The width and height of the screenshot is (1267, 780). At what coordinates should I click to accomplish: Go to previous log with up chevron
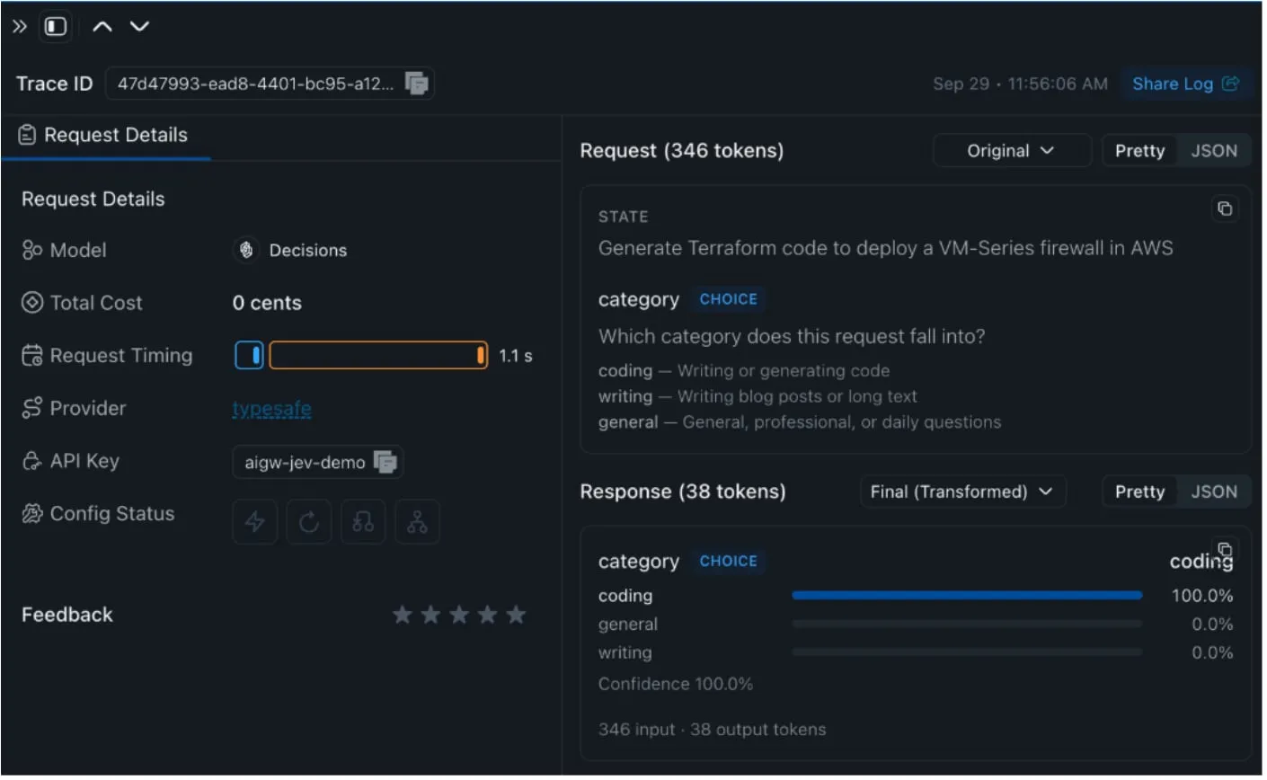coord(102,26)
